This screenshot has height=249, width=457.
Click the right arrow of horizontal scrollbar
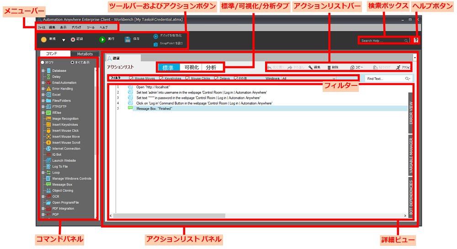[405, 216]
